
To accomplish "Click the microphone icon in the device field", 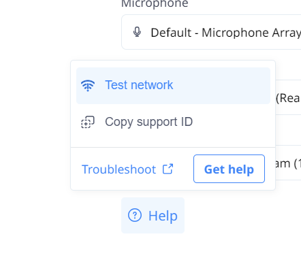I will (x=137, y=32).
